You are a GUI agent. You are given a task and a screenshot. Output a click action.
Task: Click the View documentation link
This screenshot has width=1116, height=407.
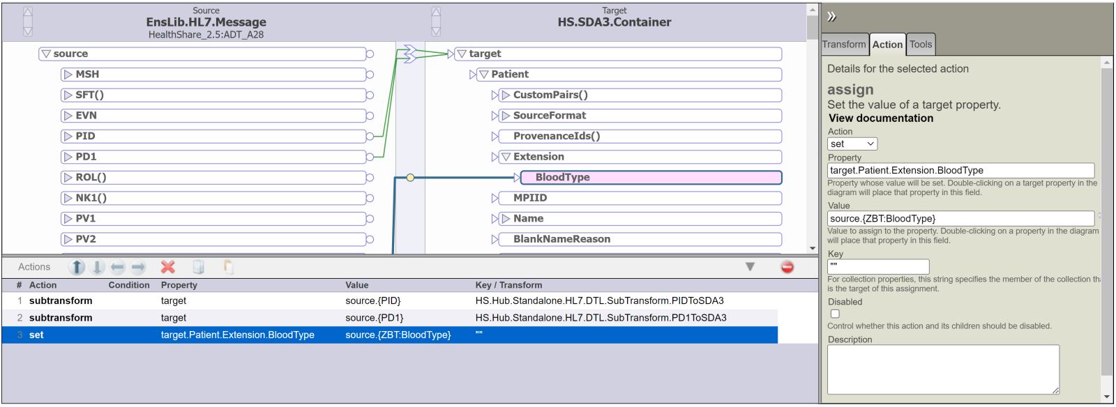coord(880,118)
